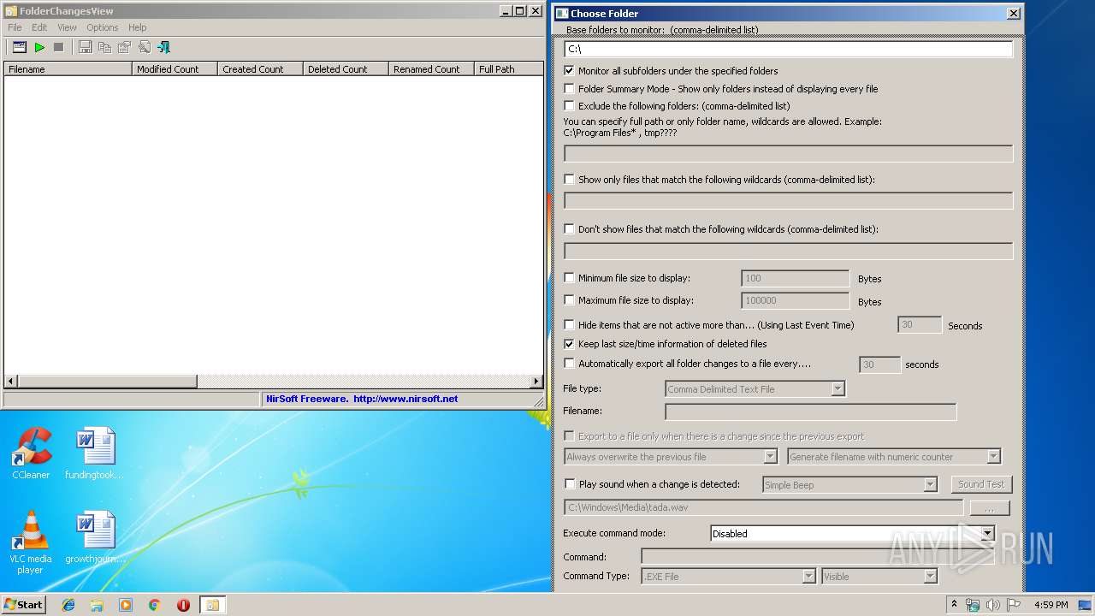Image resolution: width=1095 pixels, height=616 pixels.
Task: Open Opera browser from taskbar
Action: pyautogui.click(x=183, y=605)
